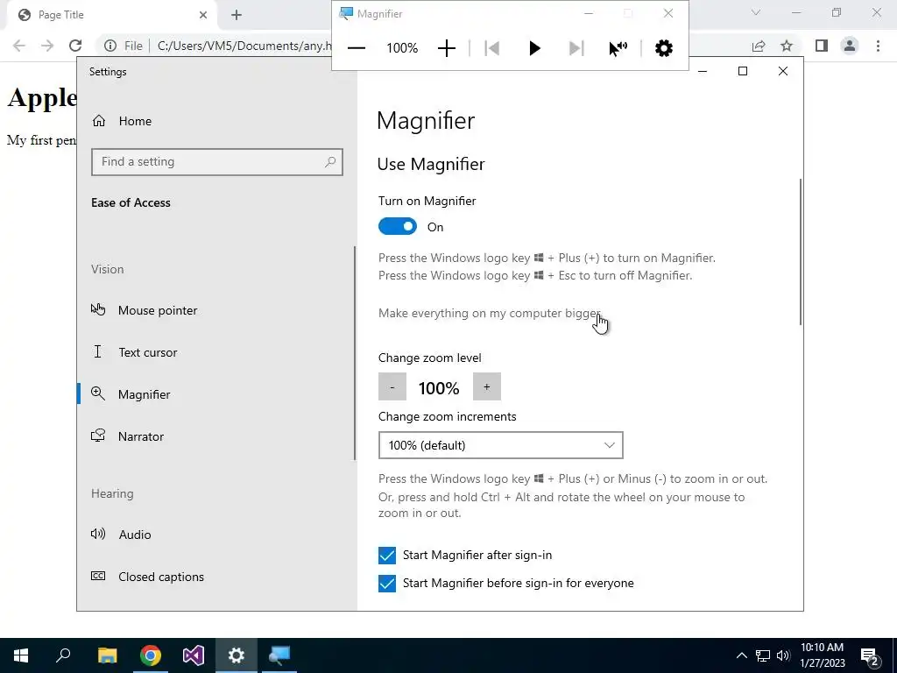Uncheck Start Magnifier before sign-in for everyone
This screenshot has width=897, height=673.
click(x=387, y=583)
